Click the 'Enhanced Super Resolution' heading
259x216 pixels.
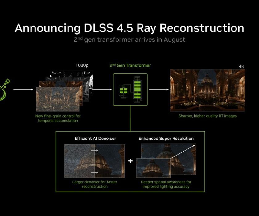[x=166, y=139]
